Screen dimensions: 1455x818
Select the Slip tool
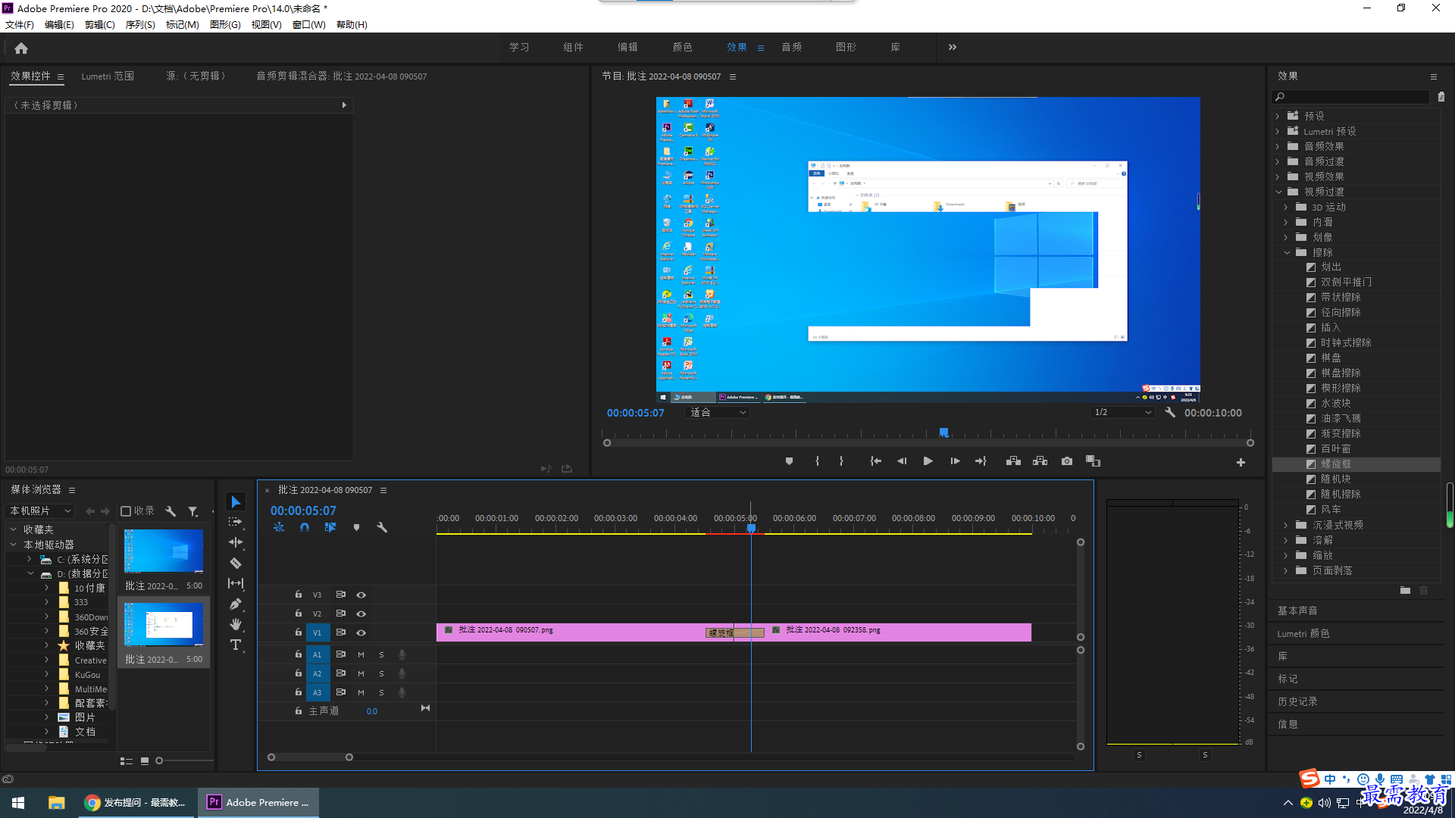(x=236, y=583)
